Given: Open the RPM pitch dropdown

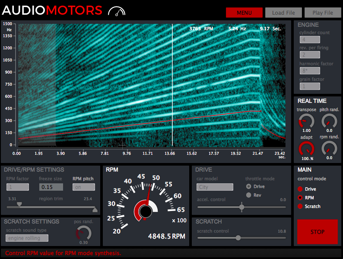Looking at the screenshot, I should point(84,187).
